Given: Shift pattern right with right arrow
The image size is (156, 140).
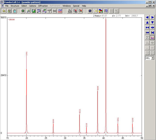Looking at the screenshot, I should pyautogui.click(x=152, y=17).
